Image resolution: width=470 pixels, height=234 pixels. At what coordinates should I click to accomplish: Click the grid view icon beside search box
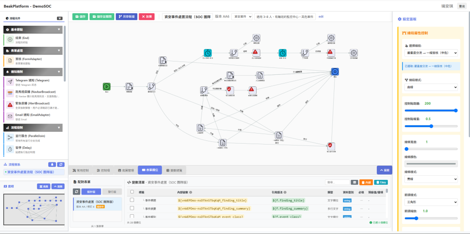point(355,182)
